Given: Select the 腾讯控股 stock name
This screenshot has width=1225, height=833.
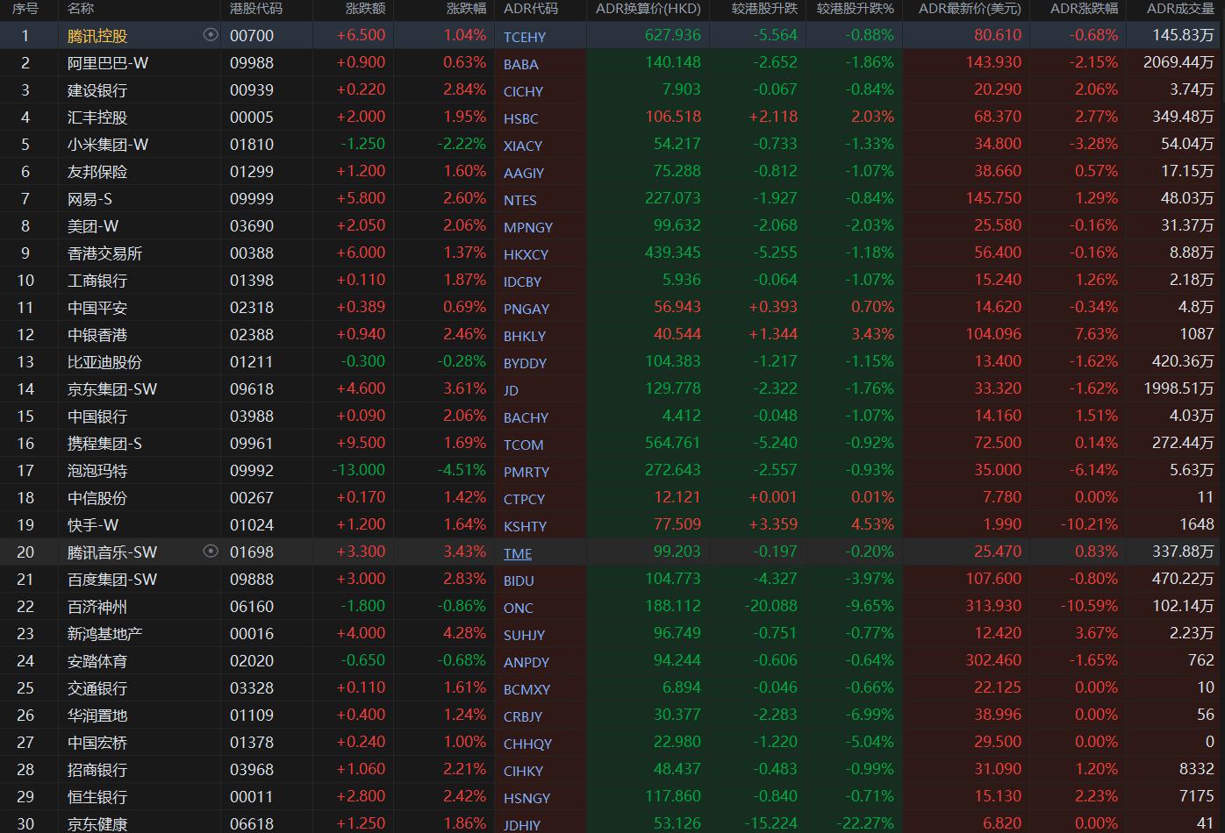Looking at the screenshot, I should coord(97,36).
